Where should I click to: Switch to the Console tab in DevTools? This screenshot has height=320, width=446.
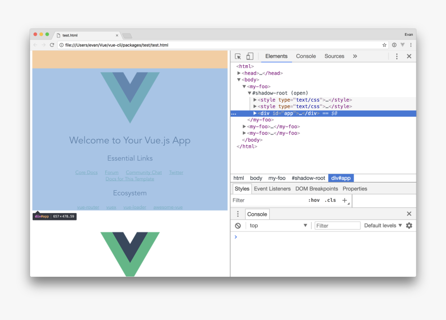306,57
